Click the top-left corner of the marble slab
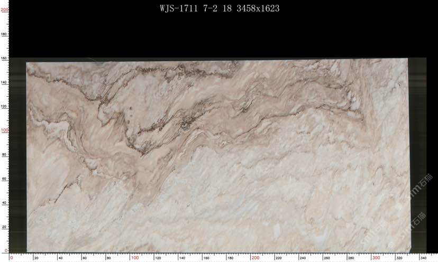The height and width of the screenshot is (262, 438). (x=28, y=63)
